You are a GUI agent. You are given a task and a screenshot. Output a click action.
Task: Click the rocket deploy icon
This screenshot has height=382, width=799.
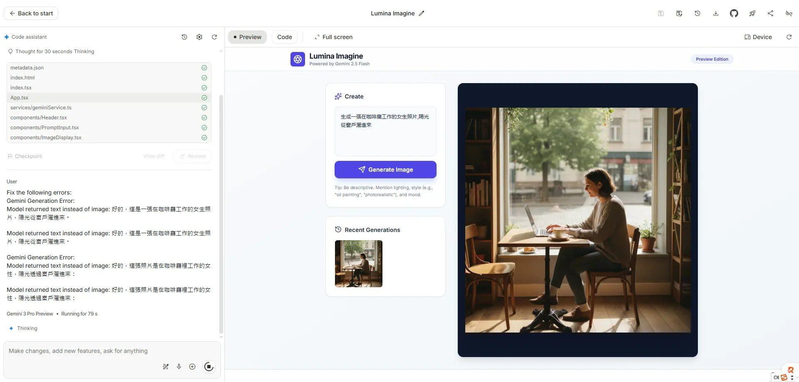[x=752, y=13]
